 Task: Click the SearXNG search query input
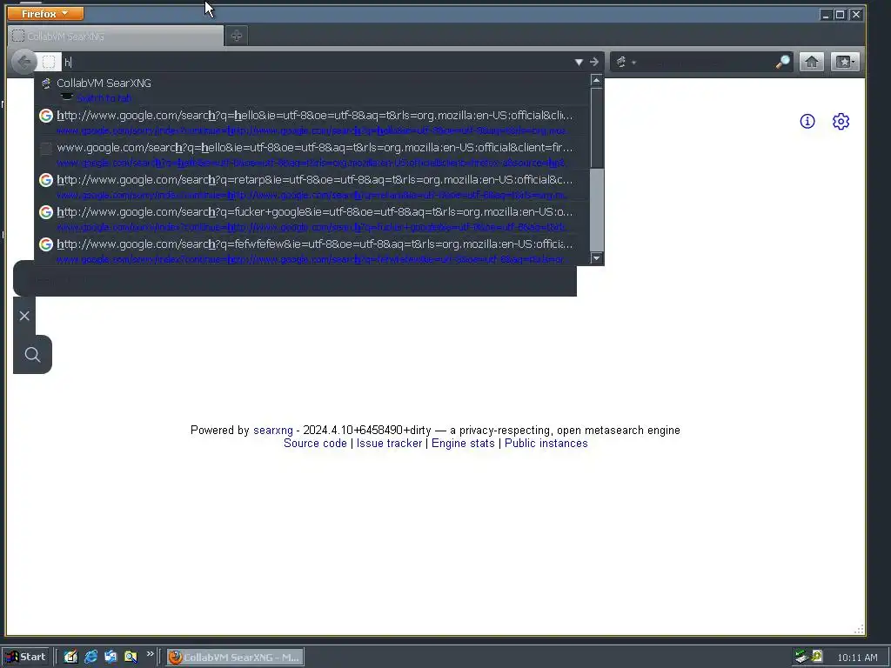(295, 279)
